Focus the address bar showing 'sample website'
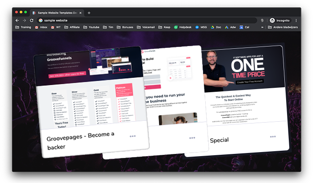Viewport: 313px width, 183px height. pyautogui.click(x=147, y=21)
